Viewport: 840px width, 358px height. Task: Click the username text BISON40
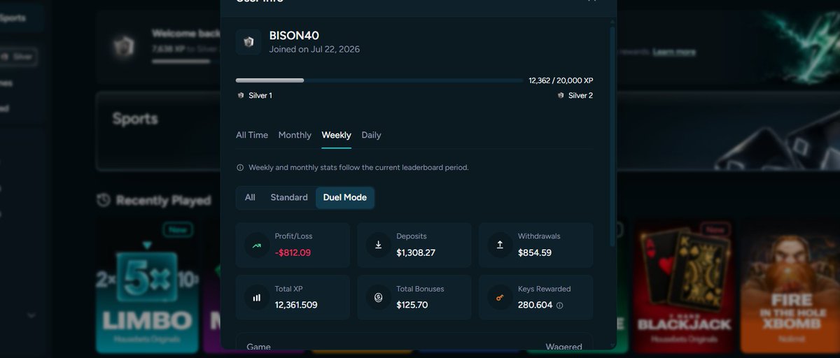coord(294,36)
